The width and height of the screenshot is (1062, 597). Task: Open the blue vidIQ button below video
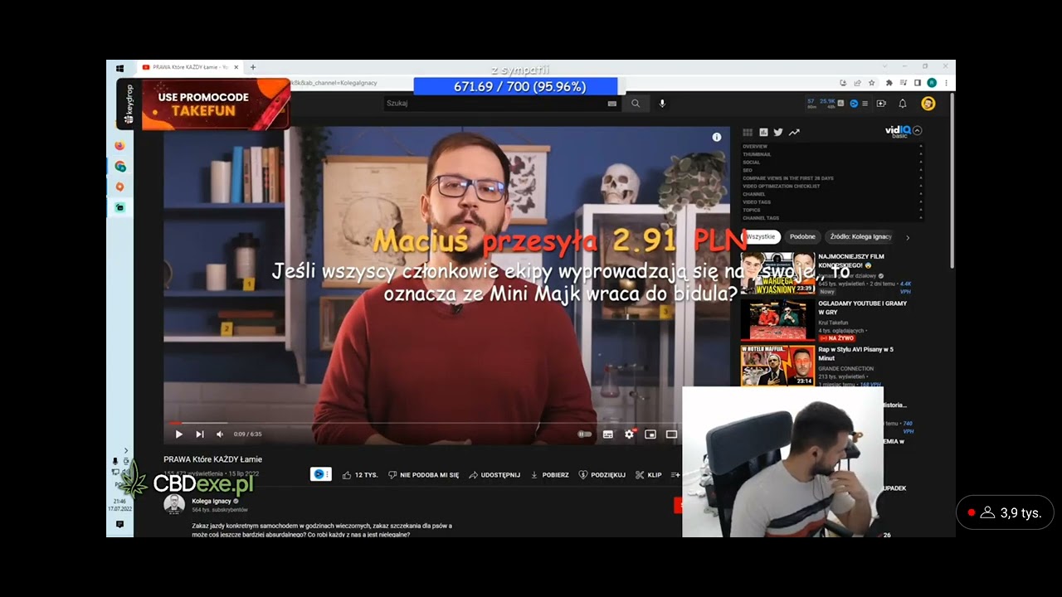tap(320, 474)
